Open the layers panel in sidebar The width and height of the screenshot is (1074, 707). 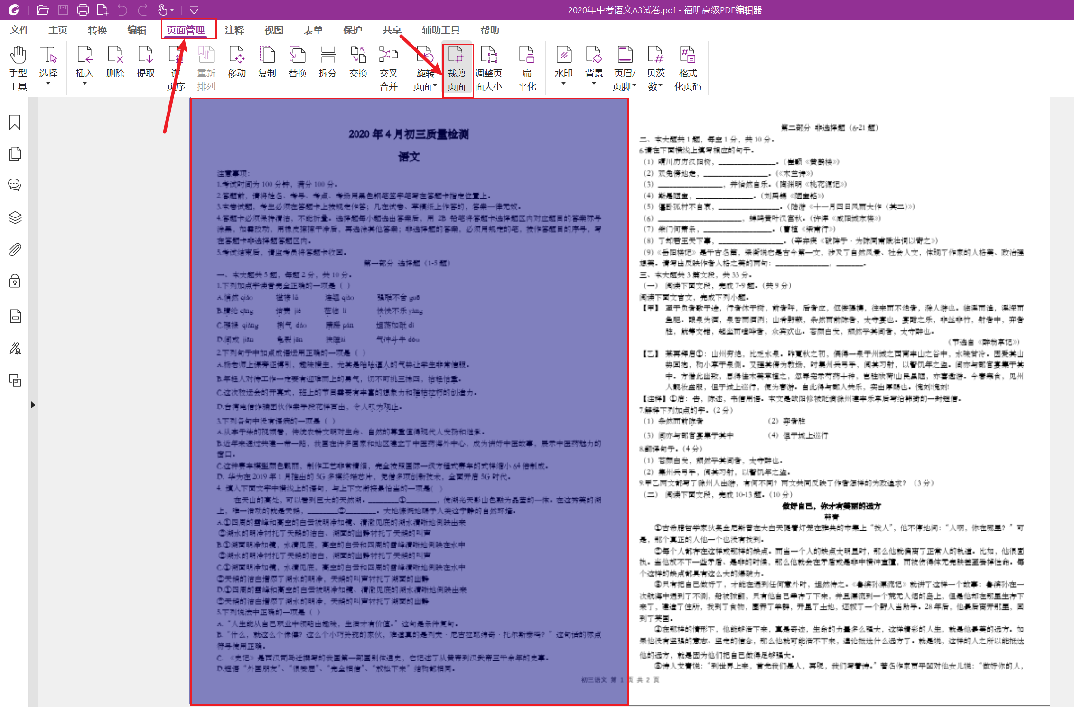coord(15,217)
